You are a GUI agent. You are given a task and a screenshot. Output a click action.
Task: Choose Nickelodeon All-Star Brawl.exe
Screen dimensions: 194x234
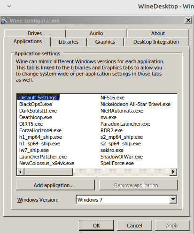click(x=136, y=104)
